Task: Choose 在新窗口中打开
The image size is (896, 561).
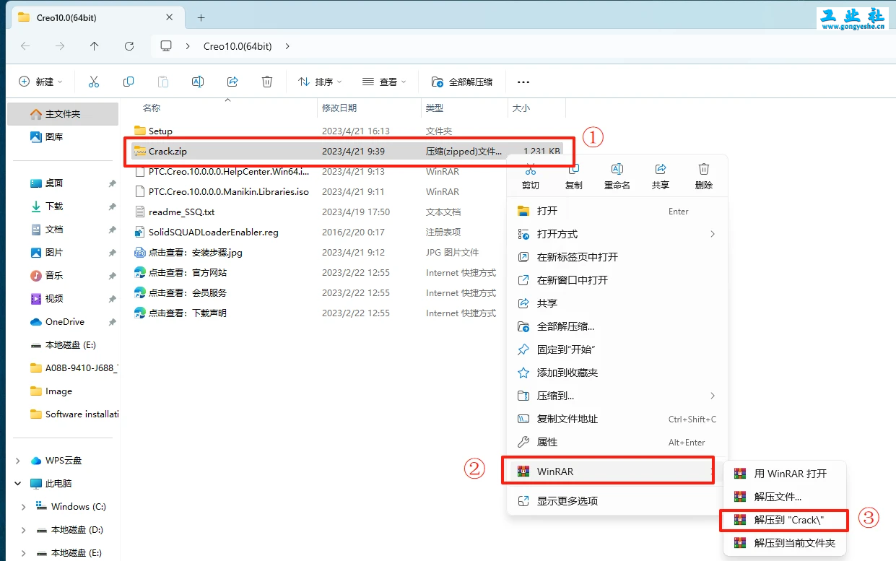Action: 617,280
